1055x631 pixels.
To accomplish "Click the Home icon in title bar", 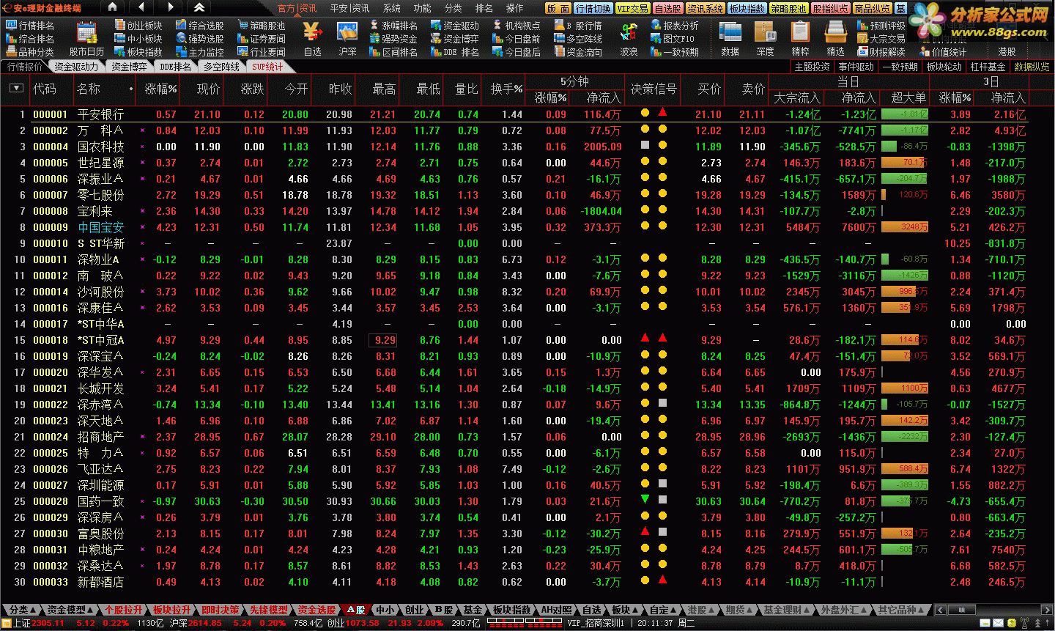I will click(x=112, y=7).
